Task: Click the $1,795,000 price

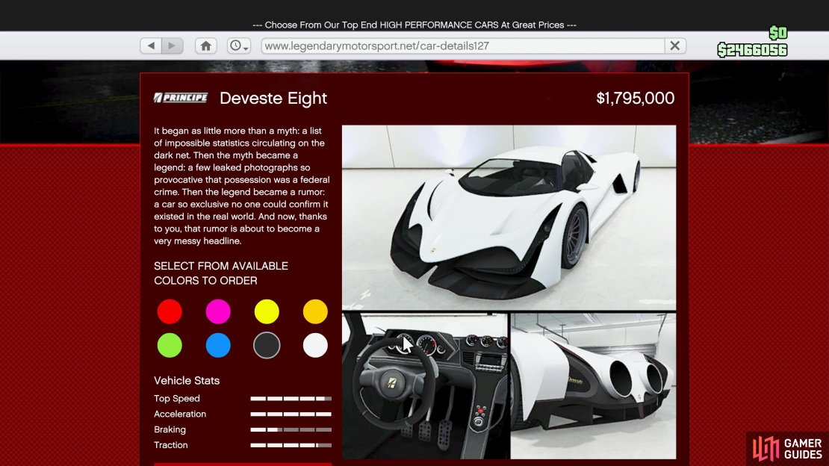Action: 635,99
